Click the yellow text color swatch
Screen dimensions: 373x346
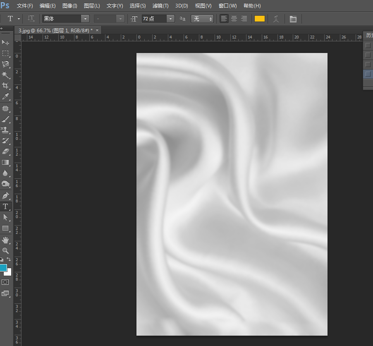260,19
